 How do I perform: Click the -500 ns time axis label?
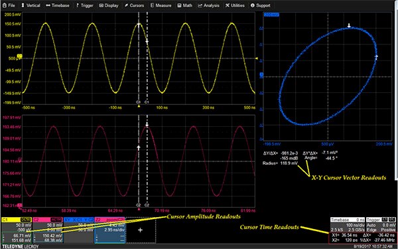tap(29, 108)
